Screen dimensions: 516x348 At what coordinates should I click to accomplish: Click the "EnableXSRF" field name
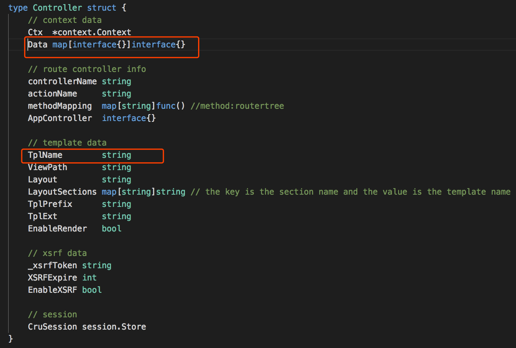52,290
